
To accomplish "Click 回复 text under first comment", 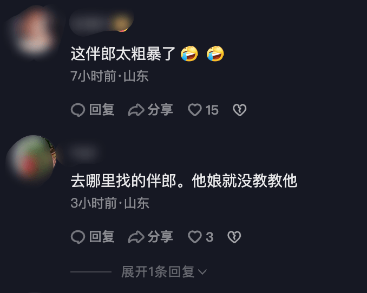I will tap(102, 110).
